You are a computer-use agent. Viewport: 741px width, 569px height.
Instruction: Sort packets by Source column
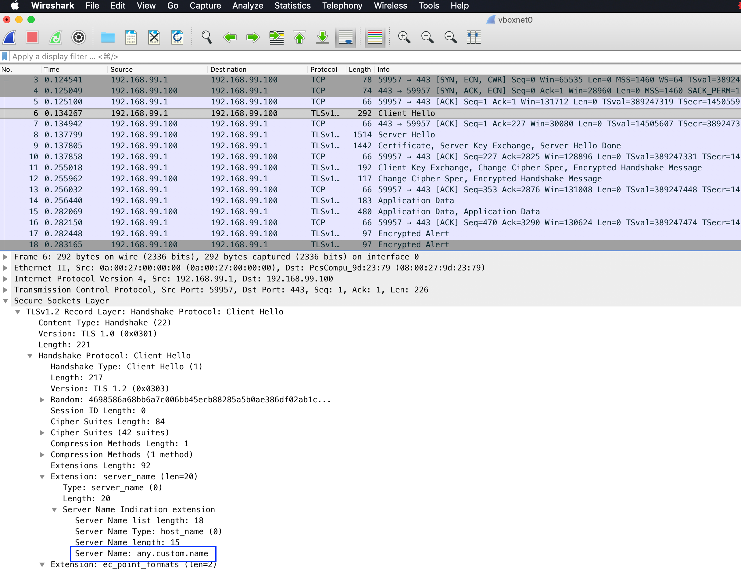coord(158,69)
